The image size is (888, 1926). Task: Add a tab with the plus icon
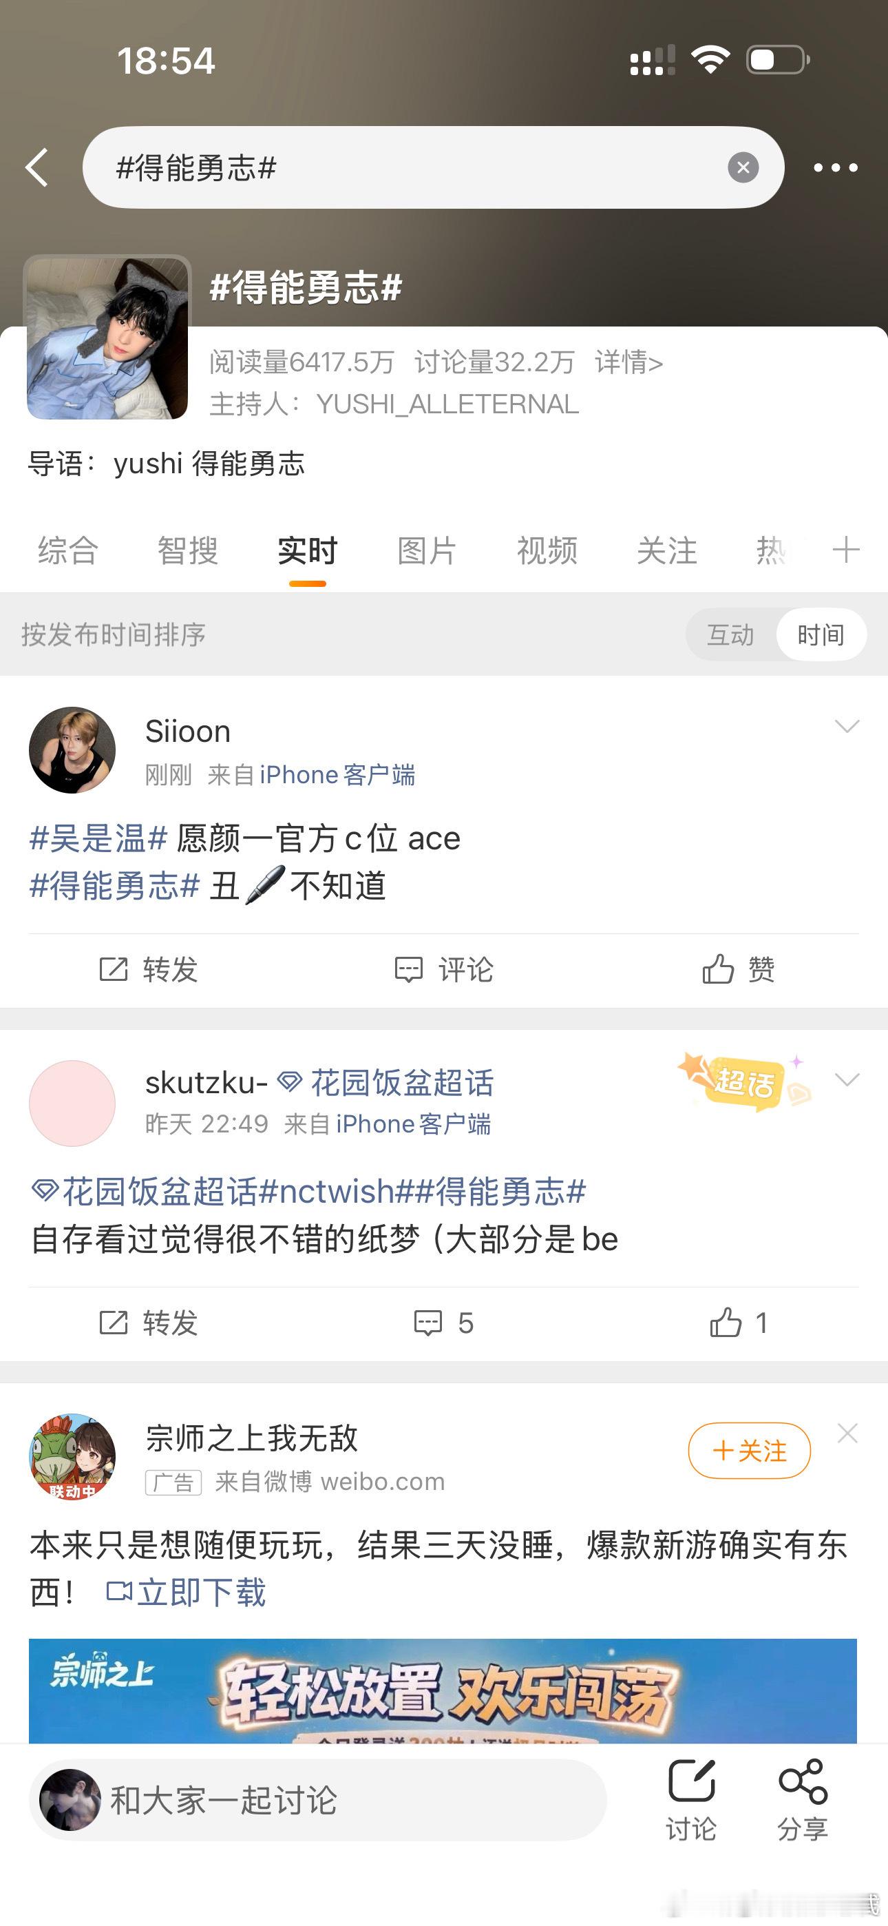point(846,550)
